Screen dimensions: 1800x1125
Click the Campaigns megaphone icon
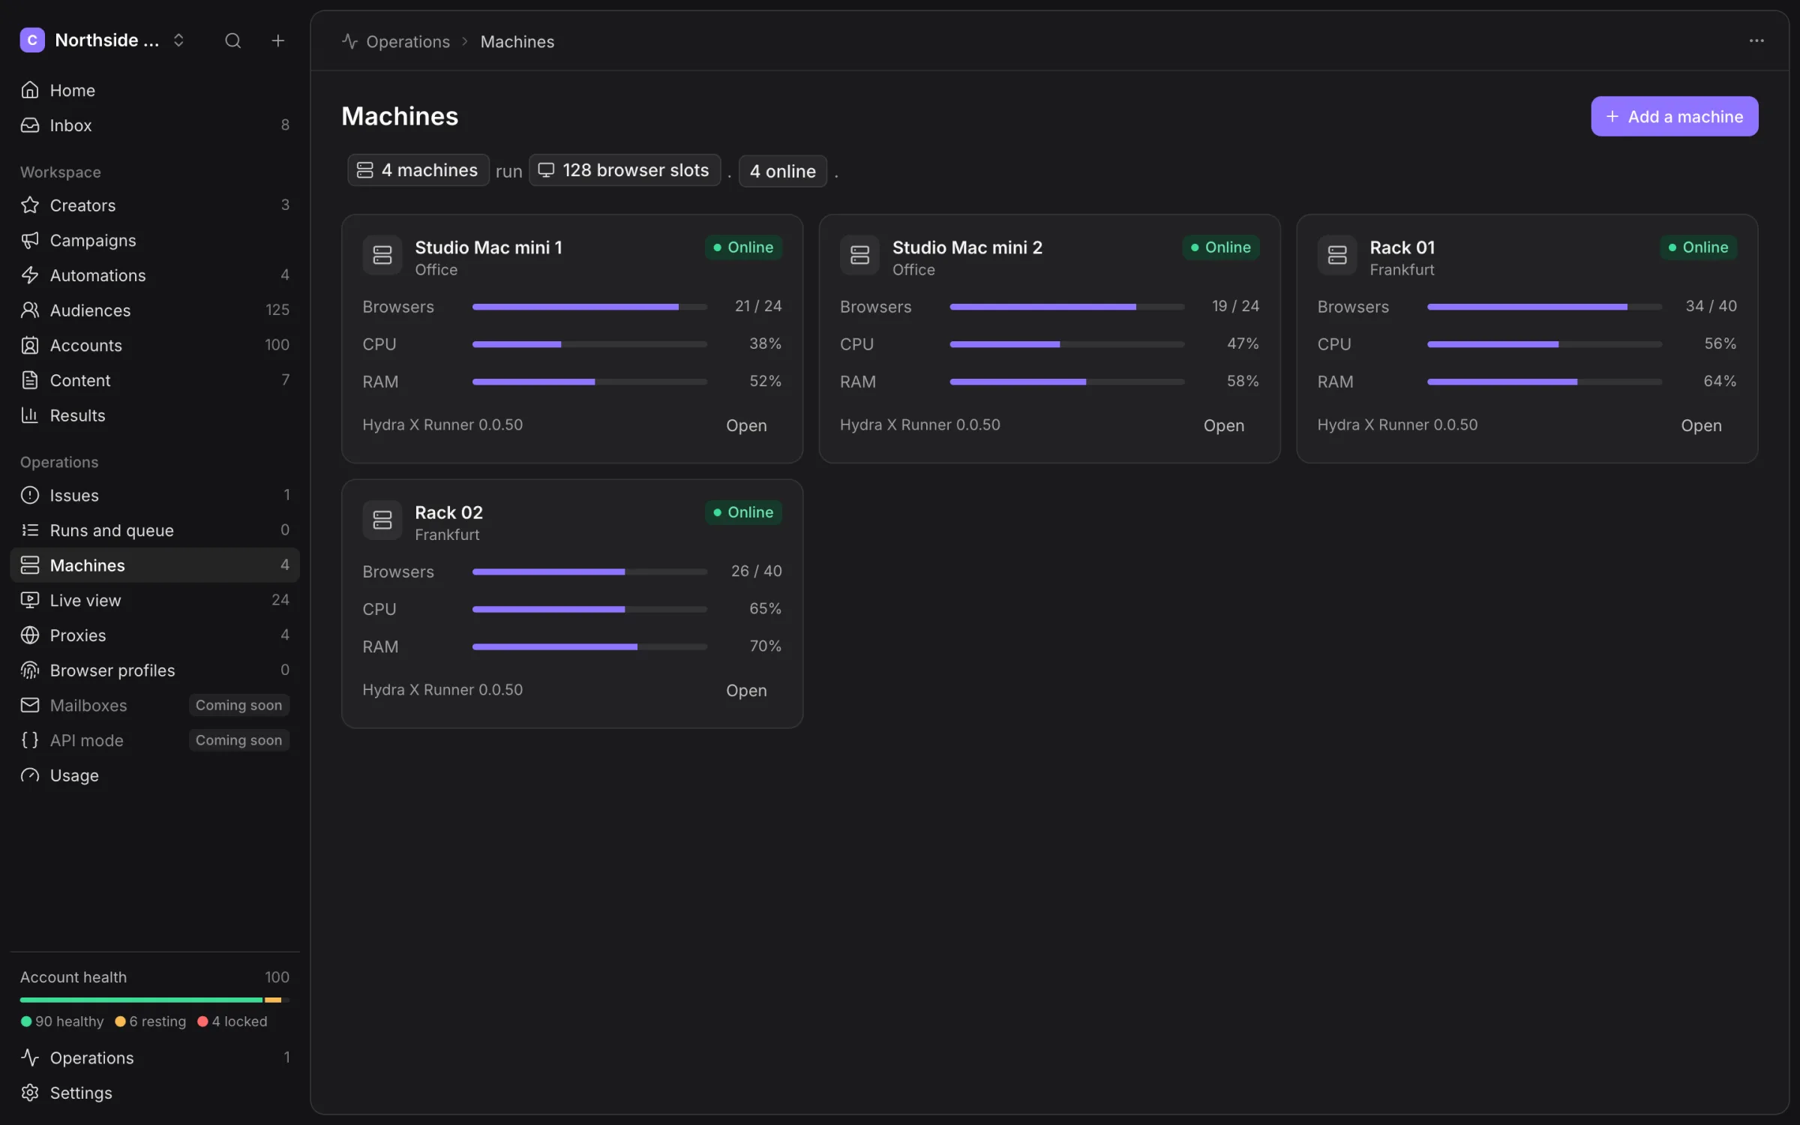(30, 240)
